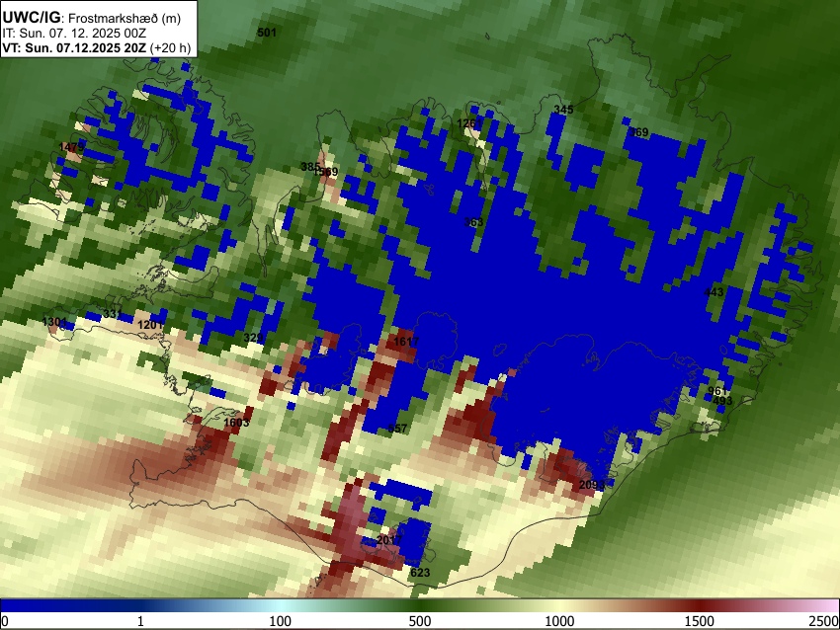
Task: Select the '331' value label
Action: click(x=113, y=314)
